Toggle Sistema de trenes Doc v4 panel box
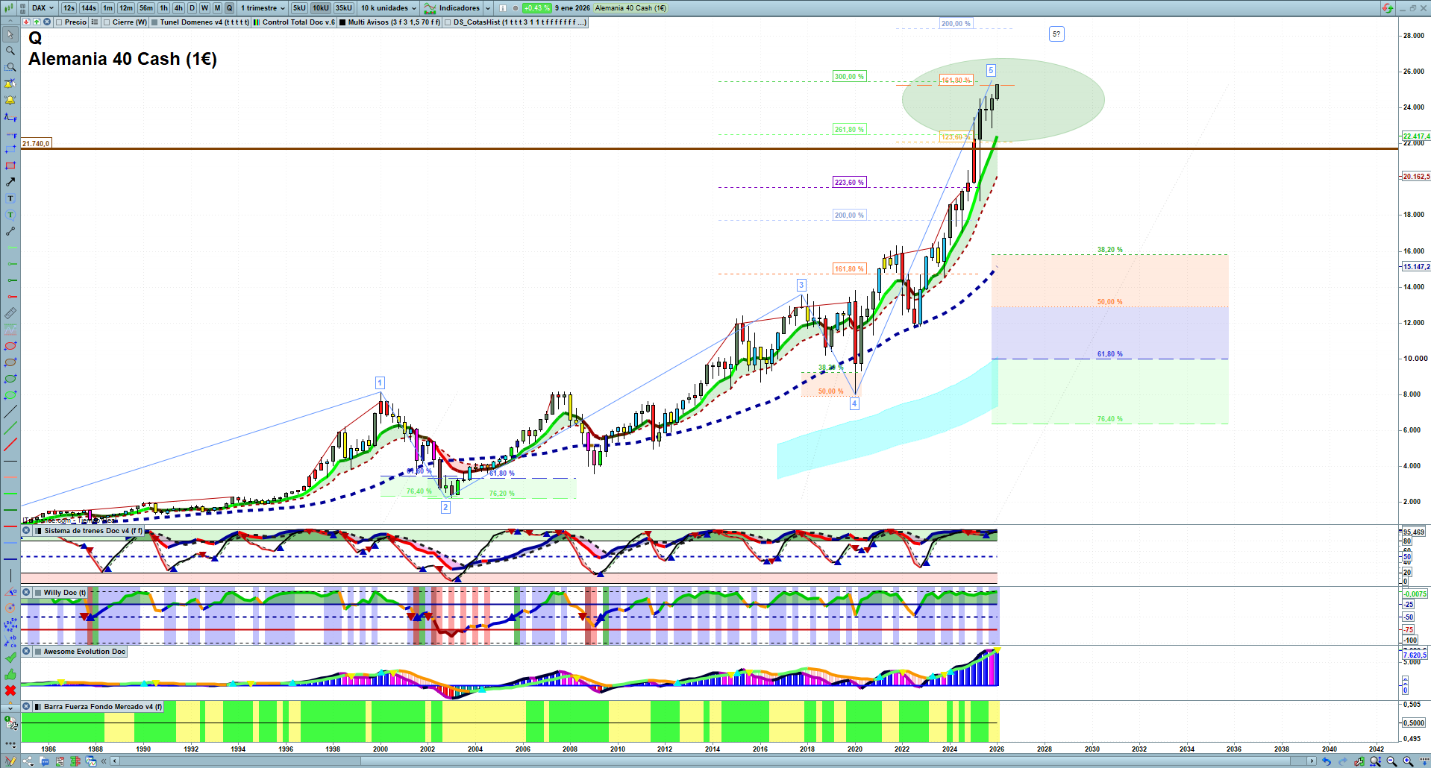 (38, 531)
